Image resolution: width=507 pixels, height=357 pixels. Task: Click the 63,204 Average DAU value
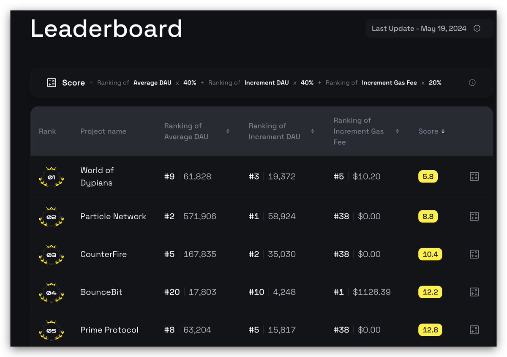pos(197,330)
